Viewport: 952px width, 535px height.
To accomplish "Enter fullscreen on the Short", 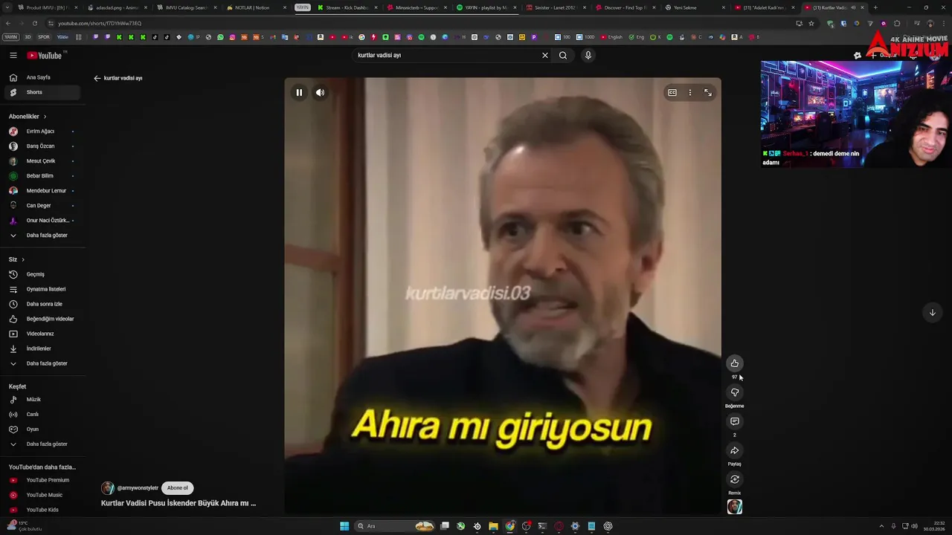I will tap(708, 93).
